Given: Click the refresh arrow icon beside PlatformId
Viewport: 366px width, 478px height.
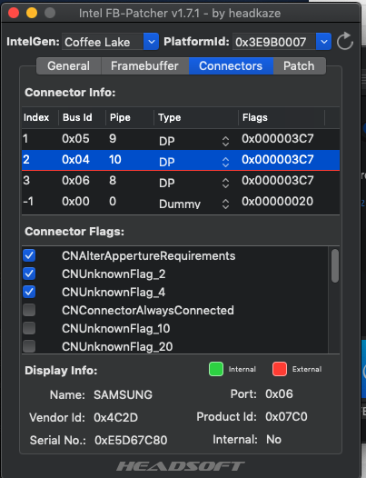Looking at the screenshot, I should [345, 42].
